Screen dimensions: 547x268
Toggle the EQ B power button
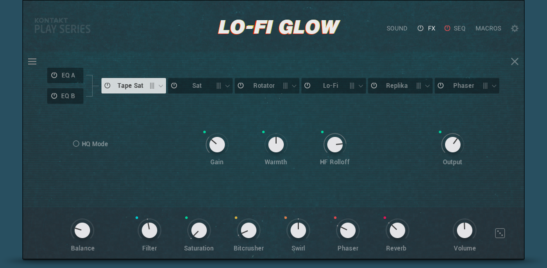pyautogui.click(x=54, y=96)
